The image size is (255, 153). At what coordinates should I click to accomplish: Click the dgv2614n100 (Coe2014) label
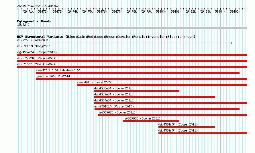point(54,76)
